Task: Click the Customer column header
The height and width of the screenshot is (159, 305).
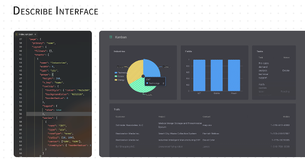Action: 120,117
